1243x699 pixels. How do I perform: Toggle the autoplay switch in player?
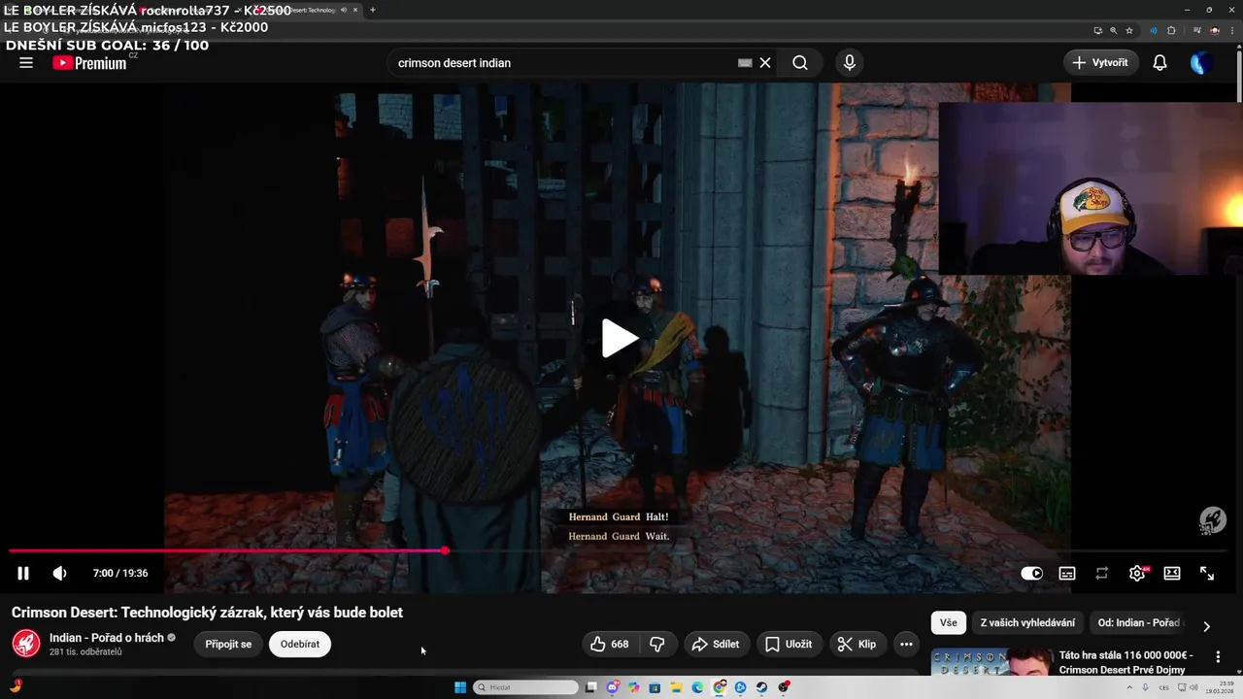tap(1031, 574)
